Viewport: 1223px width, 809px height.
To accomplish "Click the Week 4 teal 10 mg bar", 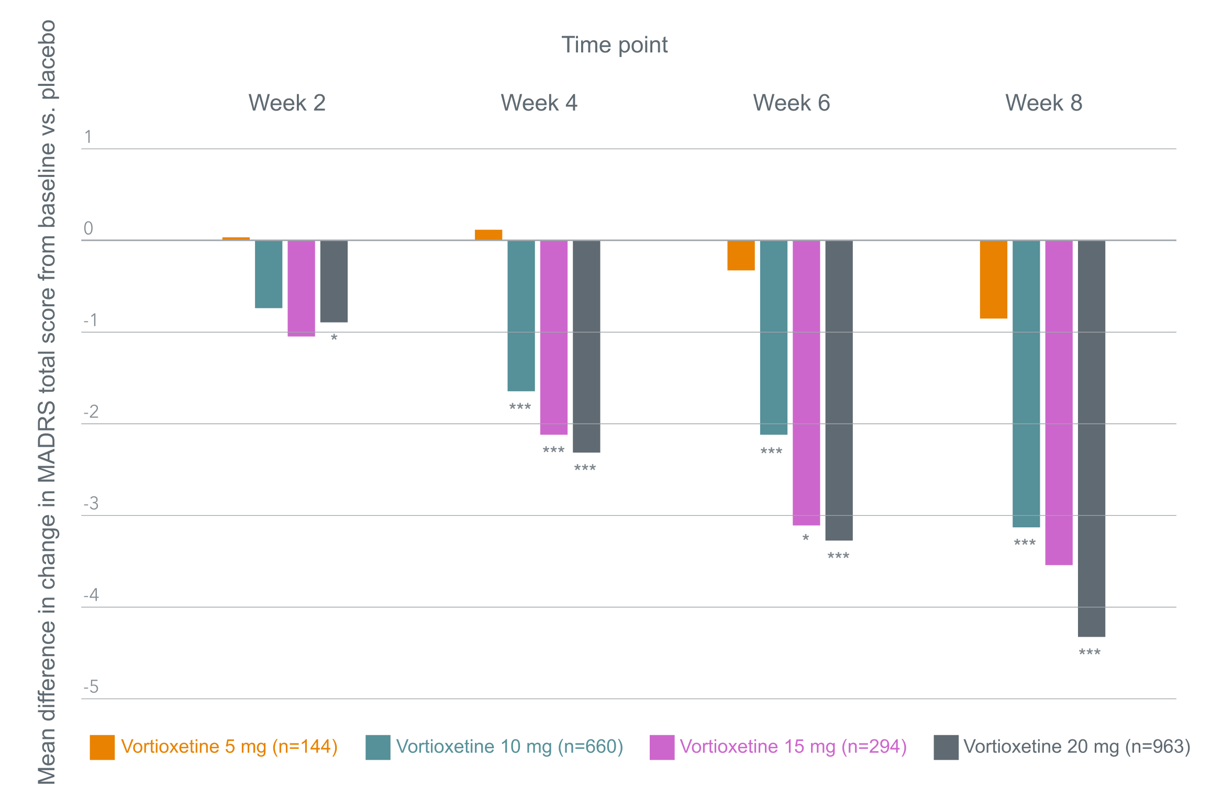I will (x=521, y=315).
